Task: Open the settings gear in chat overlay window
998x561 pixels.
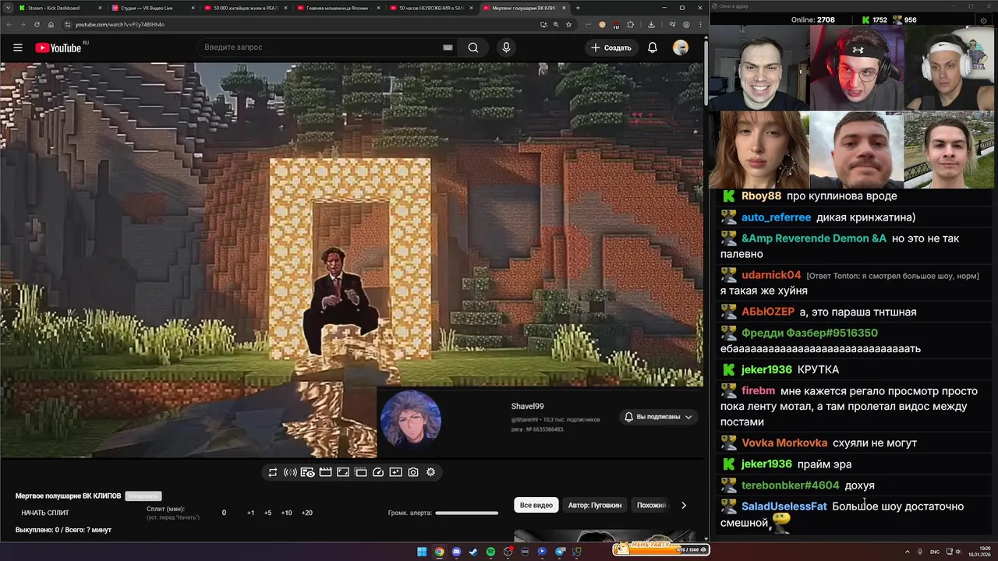Action: click(983, 21)
